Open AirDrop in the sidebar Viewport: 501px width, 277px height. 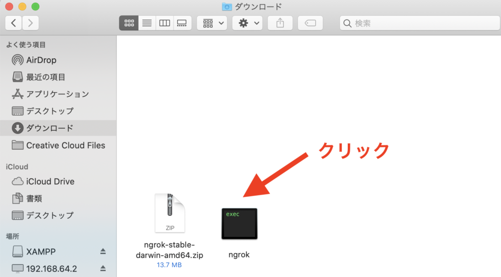point(58,60)
